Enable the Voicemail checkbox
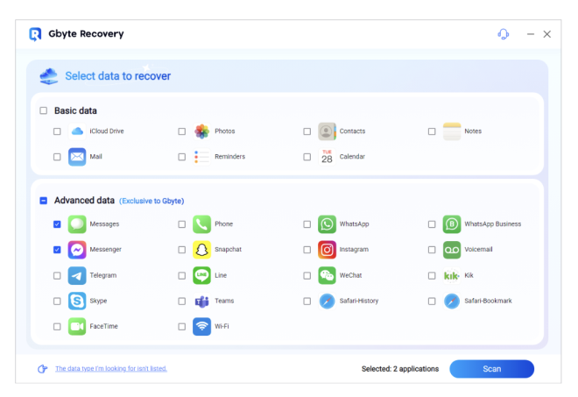Image resolution: width=578 pixels, height=397 pixels. [x=432, y=250]
